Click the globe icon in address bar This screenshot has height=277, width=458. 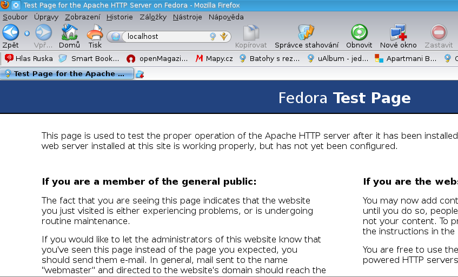coord(116,37)
